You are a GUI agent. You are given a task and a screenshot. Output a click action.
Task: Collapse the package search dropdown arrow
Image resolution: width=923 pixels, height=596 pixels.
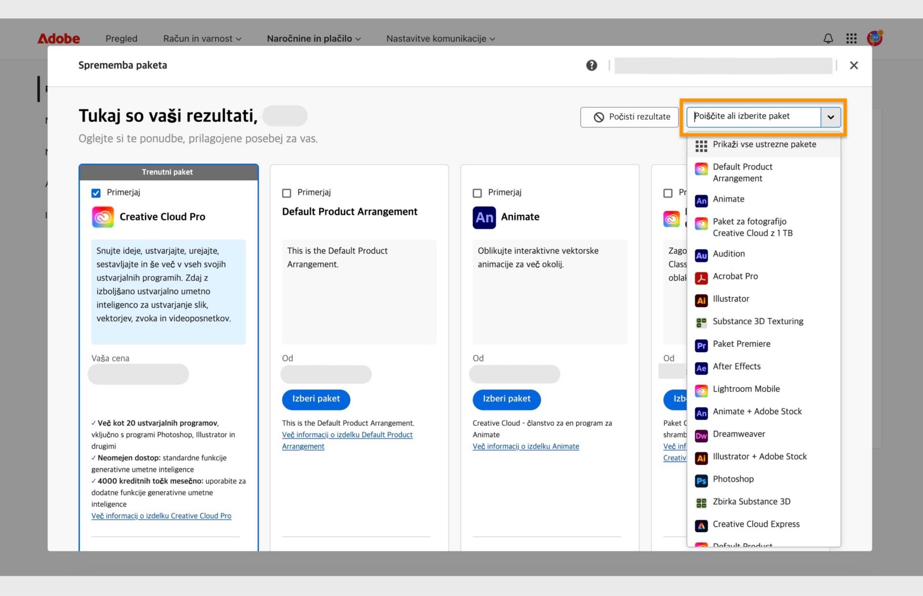click(830, 117)
